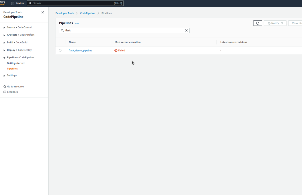Click the CodePipeline breadcrumb link
302x195 pixels.
[x=87, y=13]
